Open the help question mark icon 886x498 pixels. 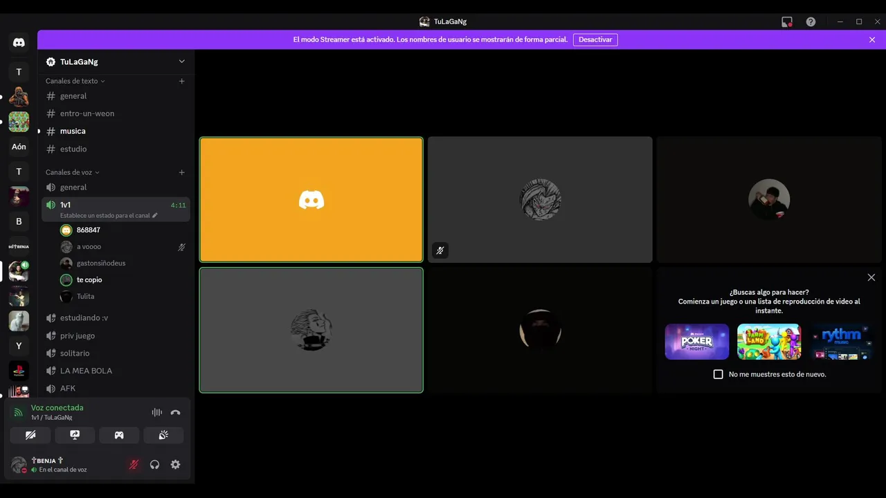coord(811,21)
